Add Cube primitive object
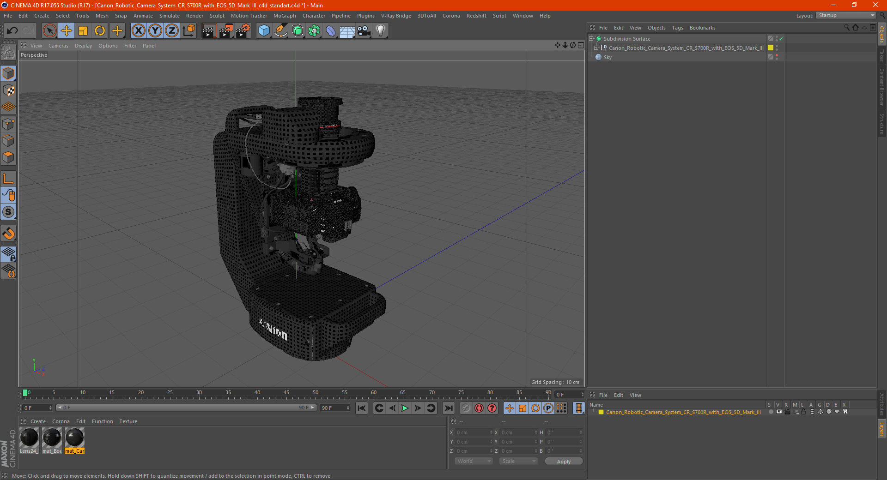 tap(264, 31)
